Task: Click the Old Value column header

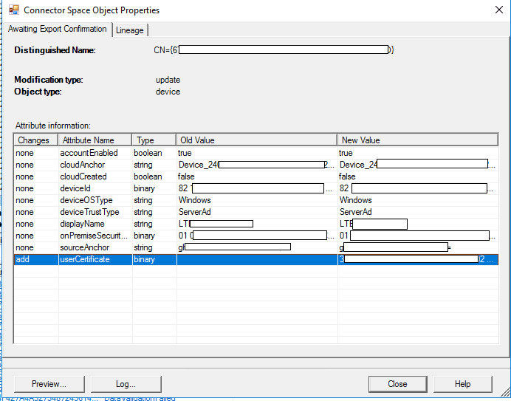Action: click(256, 140)
